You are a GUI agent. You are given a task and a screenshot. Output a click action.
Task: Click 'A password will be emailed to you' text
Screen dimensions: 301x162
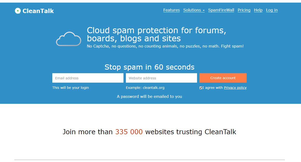149,96
